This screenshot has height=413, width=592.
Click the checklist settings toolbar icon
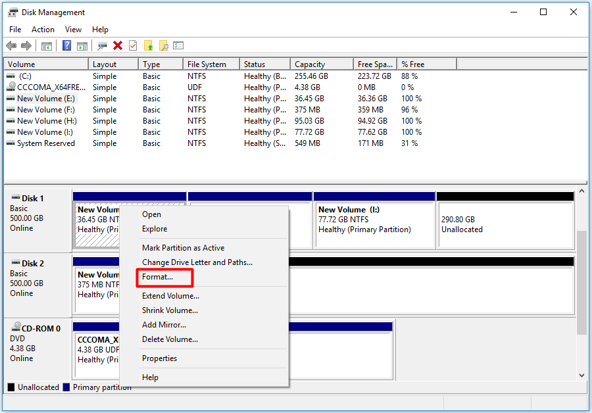(178, 45)
